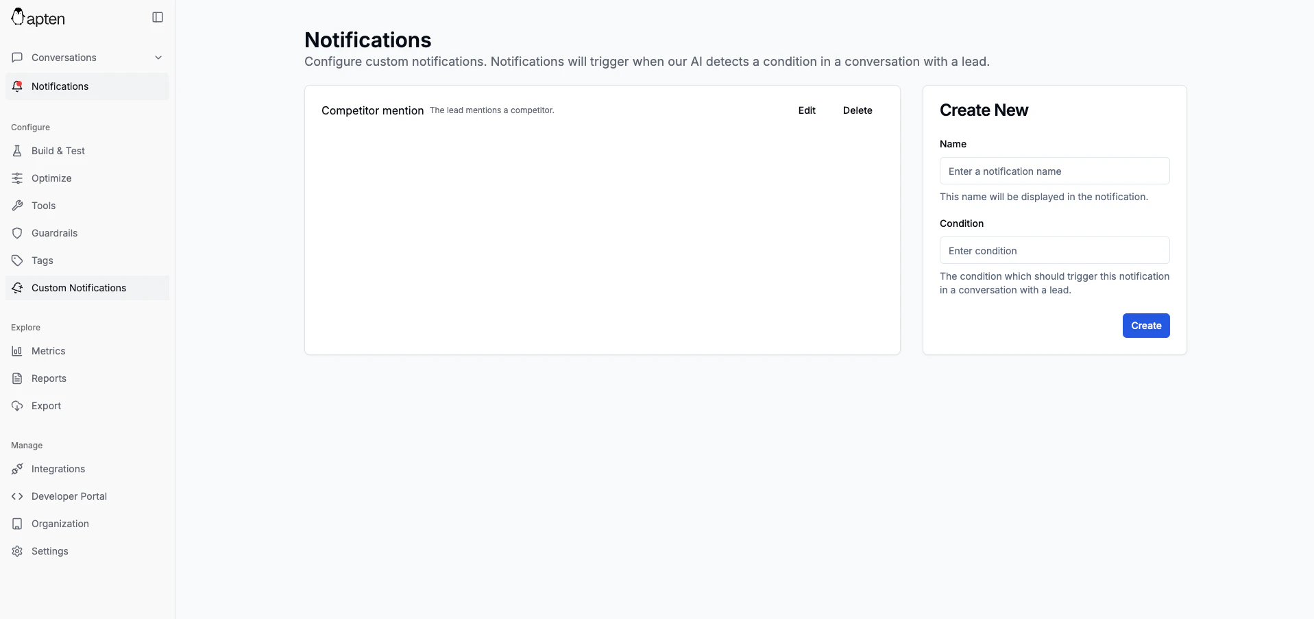This screenshot has height=619, width=1314.
Task: Select Custom Notifications in the sidebar
Action: pos(77,287)
